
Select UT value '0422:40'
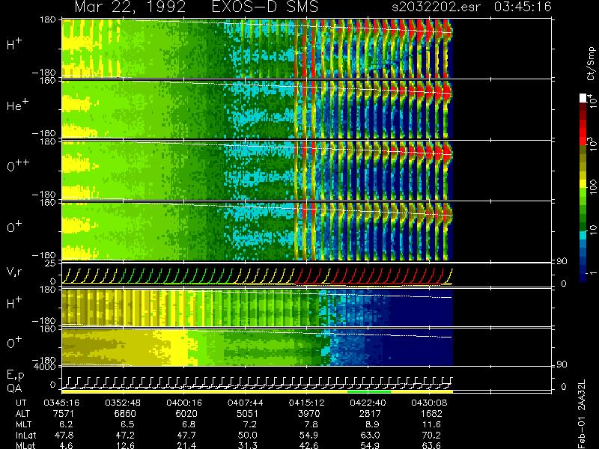click(x=368, y=403)
